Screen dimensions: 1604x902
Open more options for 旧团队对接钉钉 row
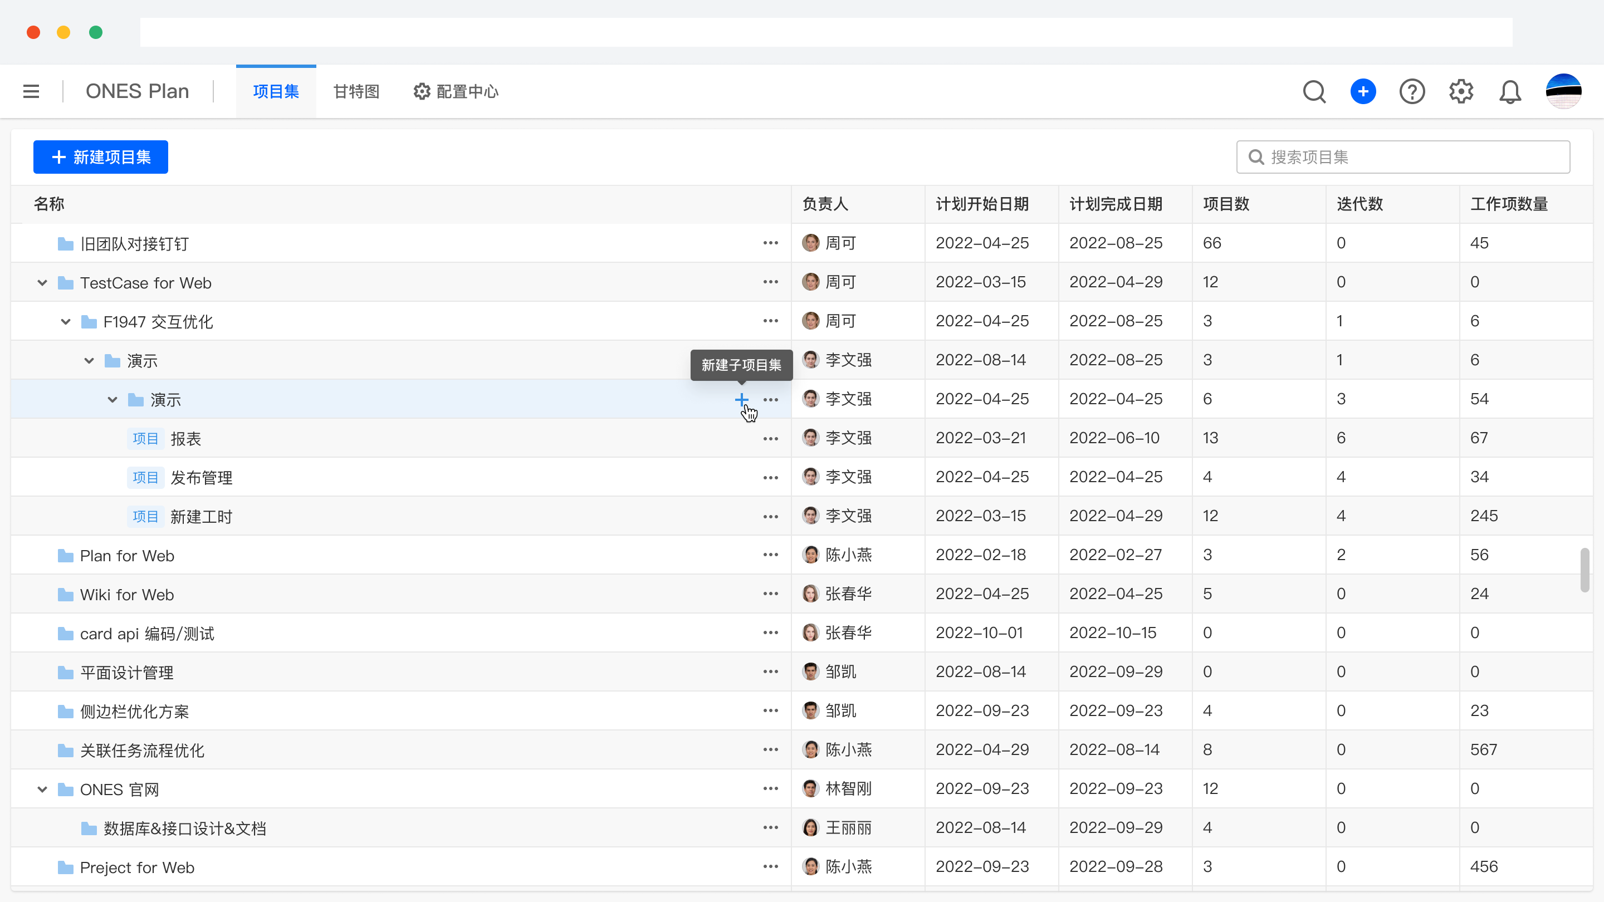click(770, 243)
